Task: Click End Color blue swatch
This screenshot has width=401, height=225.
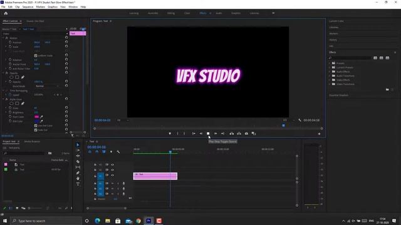Action: tap(36, 121)
